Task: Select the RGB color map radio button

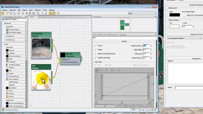Action: (x=96, y=65)
